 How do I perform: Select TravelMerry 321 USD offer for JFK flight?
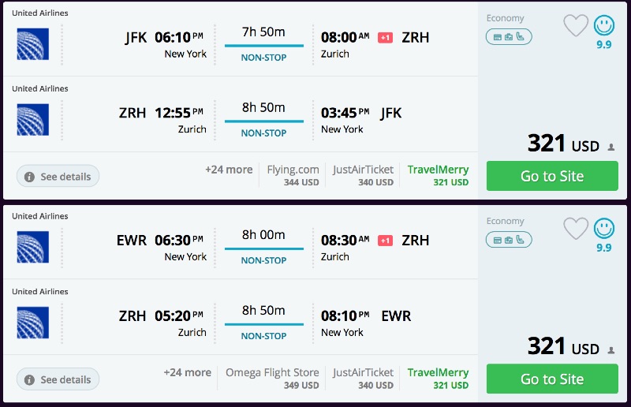(438, 175)
